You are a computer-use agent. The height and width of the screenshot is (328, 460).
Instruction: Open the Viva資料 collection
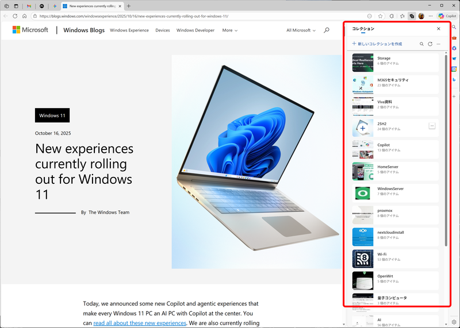click(x=395, y=106)
